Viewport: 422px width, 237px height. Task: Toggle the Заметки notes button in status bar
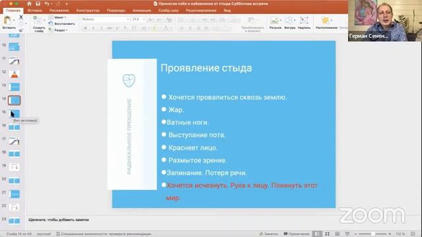268,234
